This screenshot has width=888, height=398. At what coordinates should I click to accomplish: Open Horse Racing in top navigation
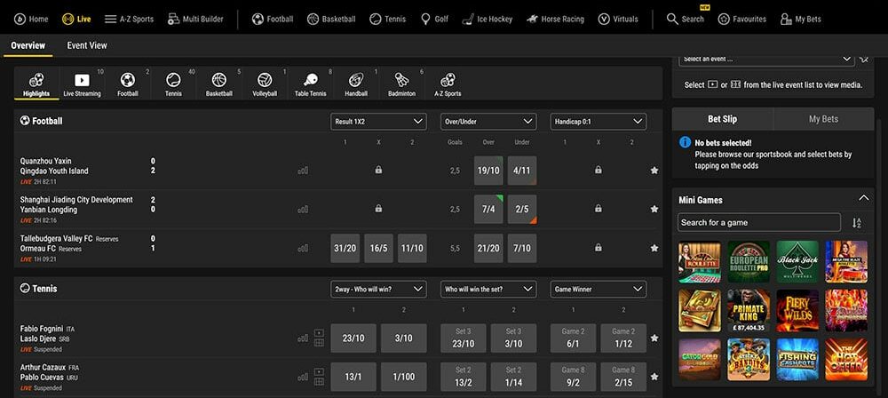pos(555,19)
